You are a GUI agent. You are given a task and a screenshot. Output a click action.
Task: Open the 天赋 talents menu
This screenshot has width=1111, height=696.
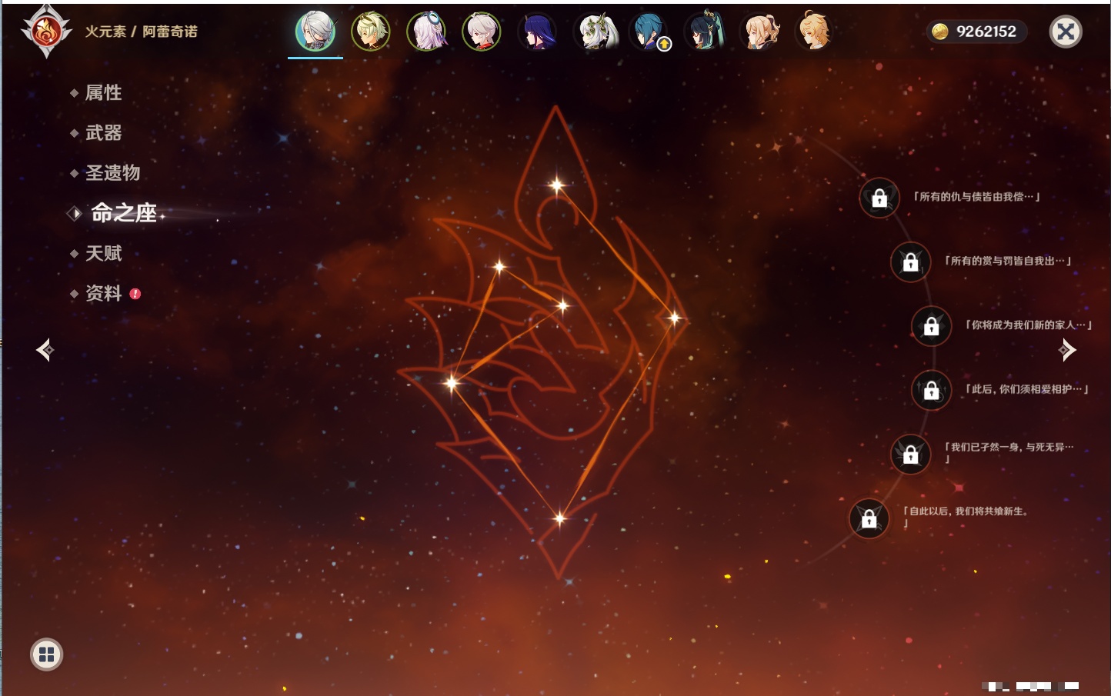point(103,253)
